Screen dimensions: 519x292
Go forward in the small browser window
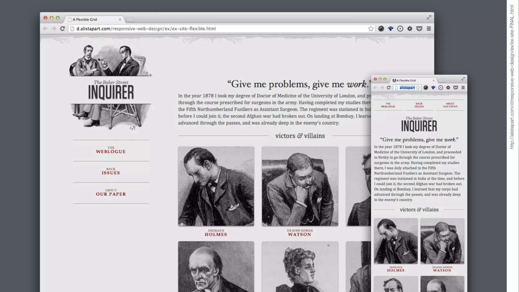(x=382, y=87)
